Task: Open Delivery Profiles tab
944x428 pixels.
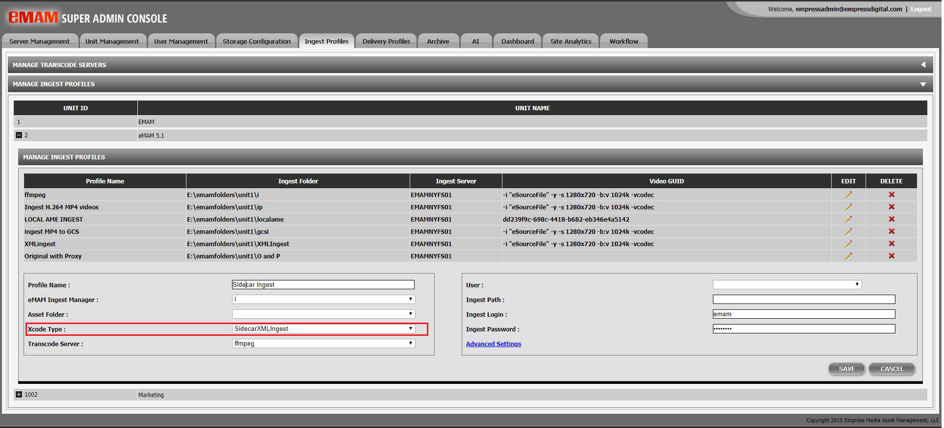Action: 387,41
